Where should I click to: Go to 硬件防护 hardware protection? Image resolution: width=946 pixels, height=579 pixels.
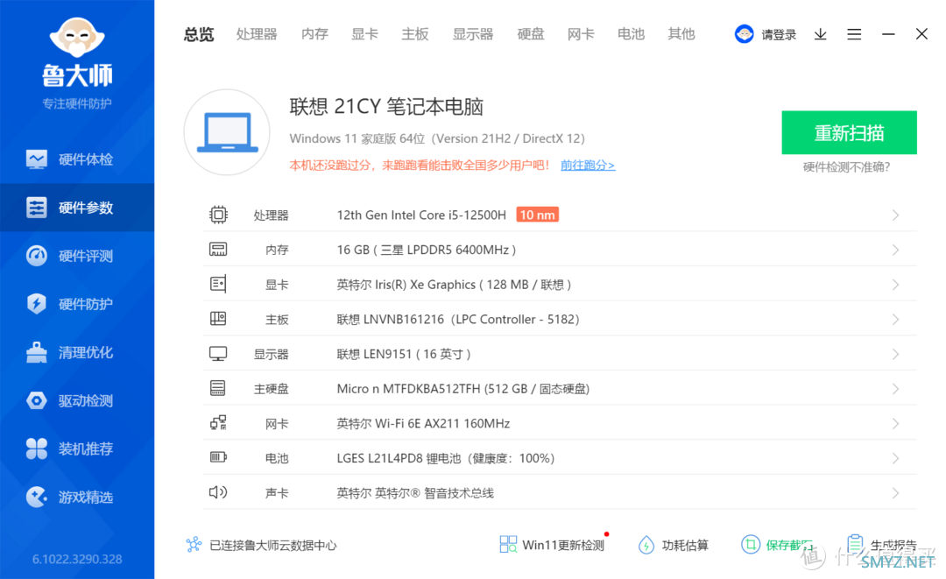tap(77, 304)
